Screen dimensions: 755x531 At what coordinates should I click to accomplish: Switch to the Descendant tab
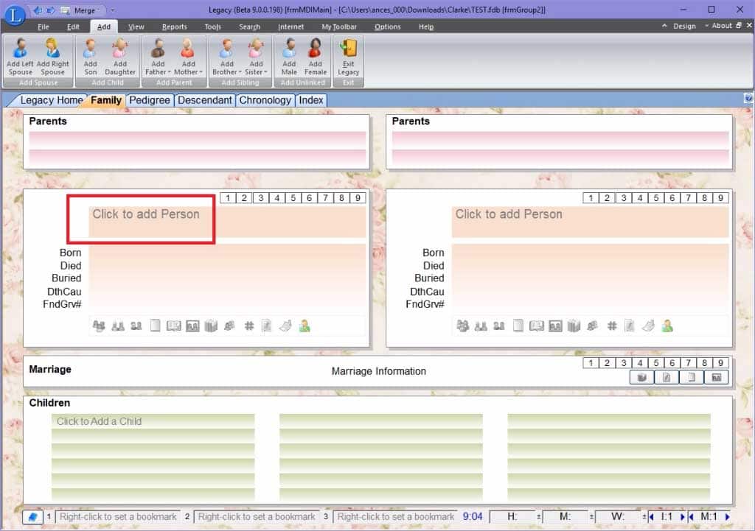click(205, 100)
